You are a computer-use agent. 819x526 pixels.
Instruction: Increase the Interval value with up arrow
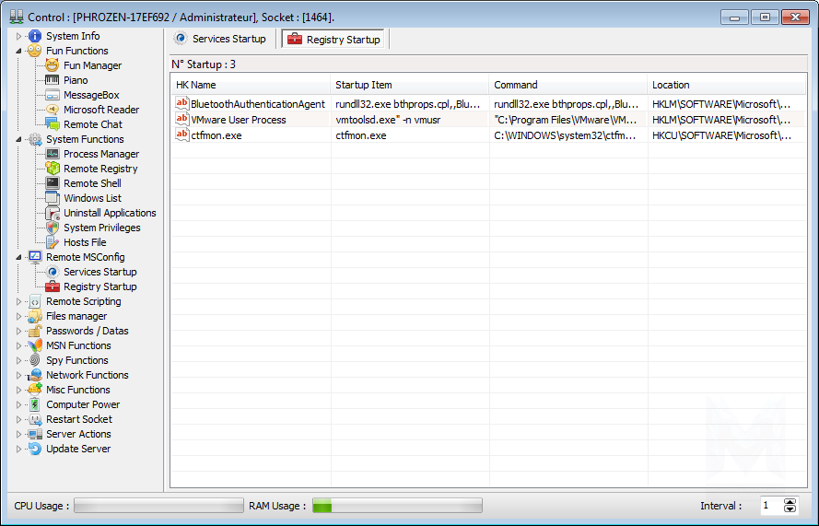[790, 502]
